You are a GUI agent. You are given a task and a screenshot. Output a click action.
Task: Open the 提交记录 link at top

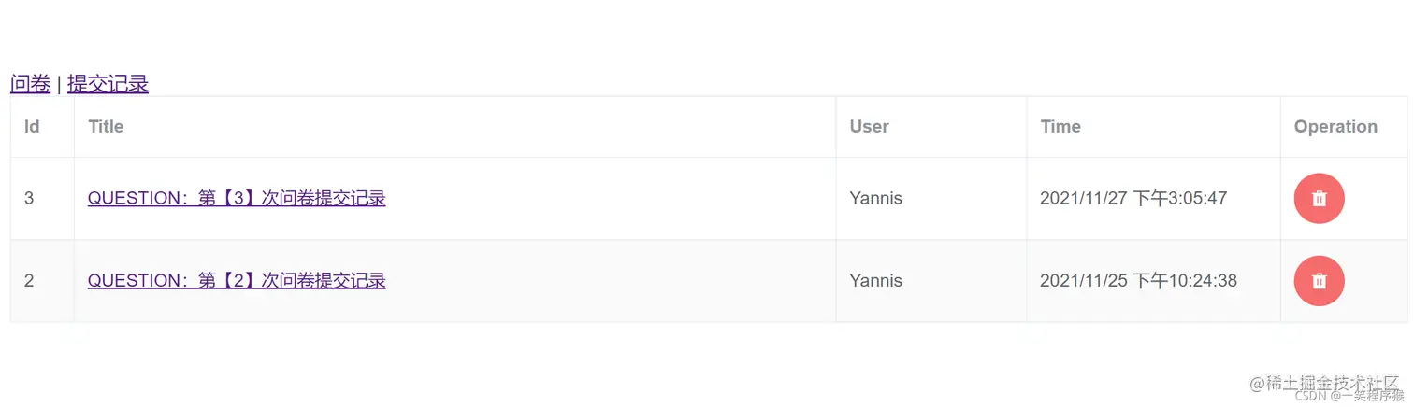pyautogui.click(x=108, y=84)
